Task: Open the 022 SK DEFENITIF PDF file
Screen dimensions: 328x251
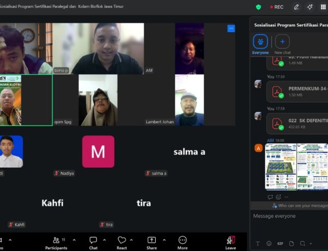Action: (297, 123)
